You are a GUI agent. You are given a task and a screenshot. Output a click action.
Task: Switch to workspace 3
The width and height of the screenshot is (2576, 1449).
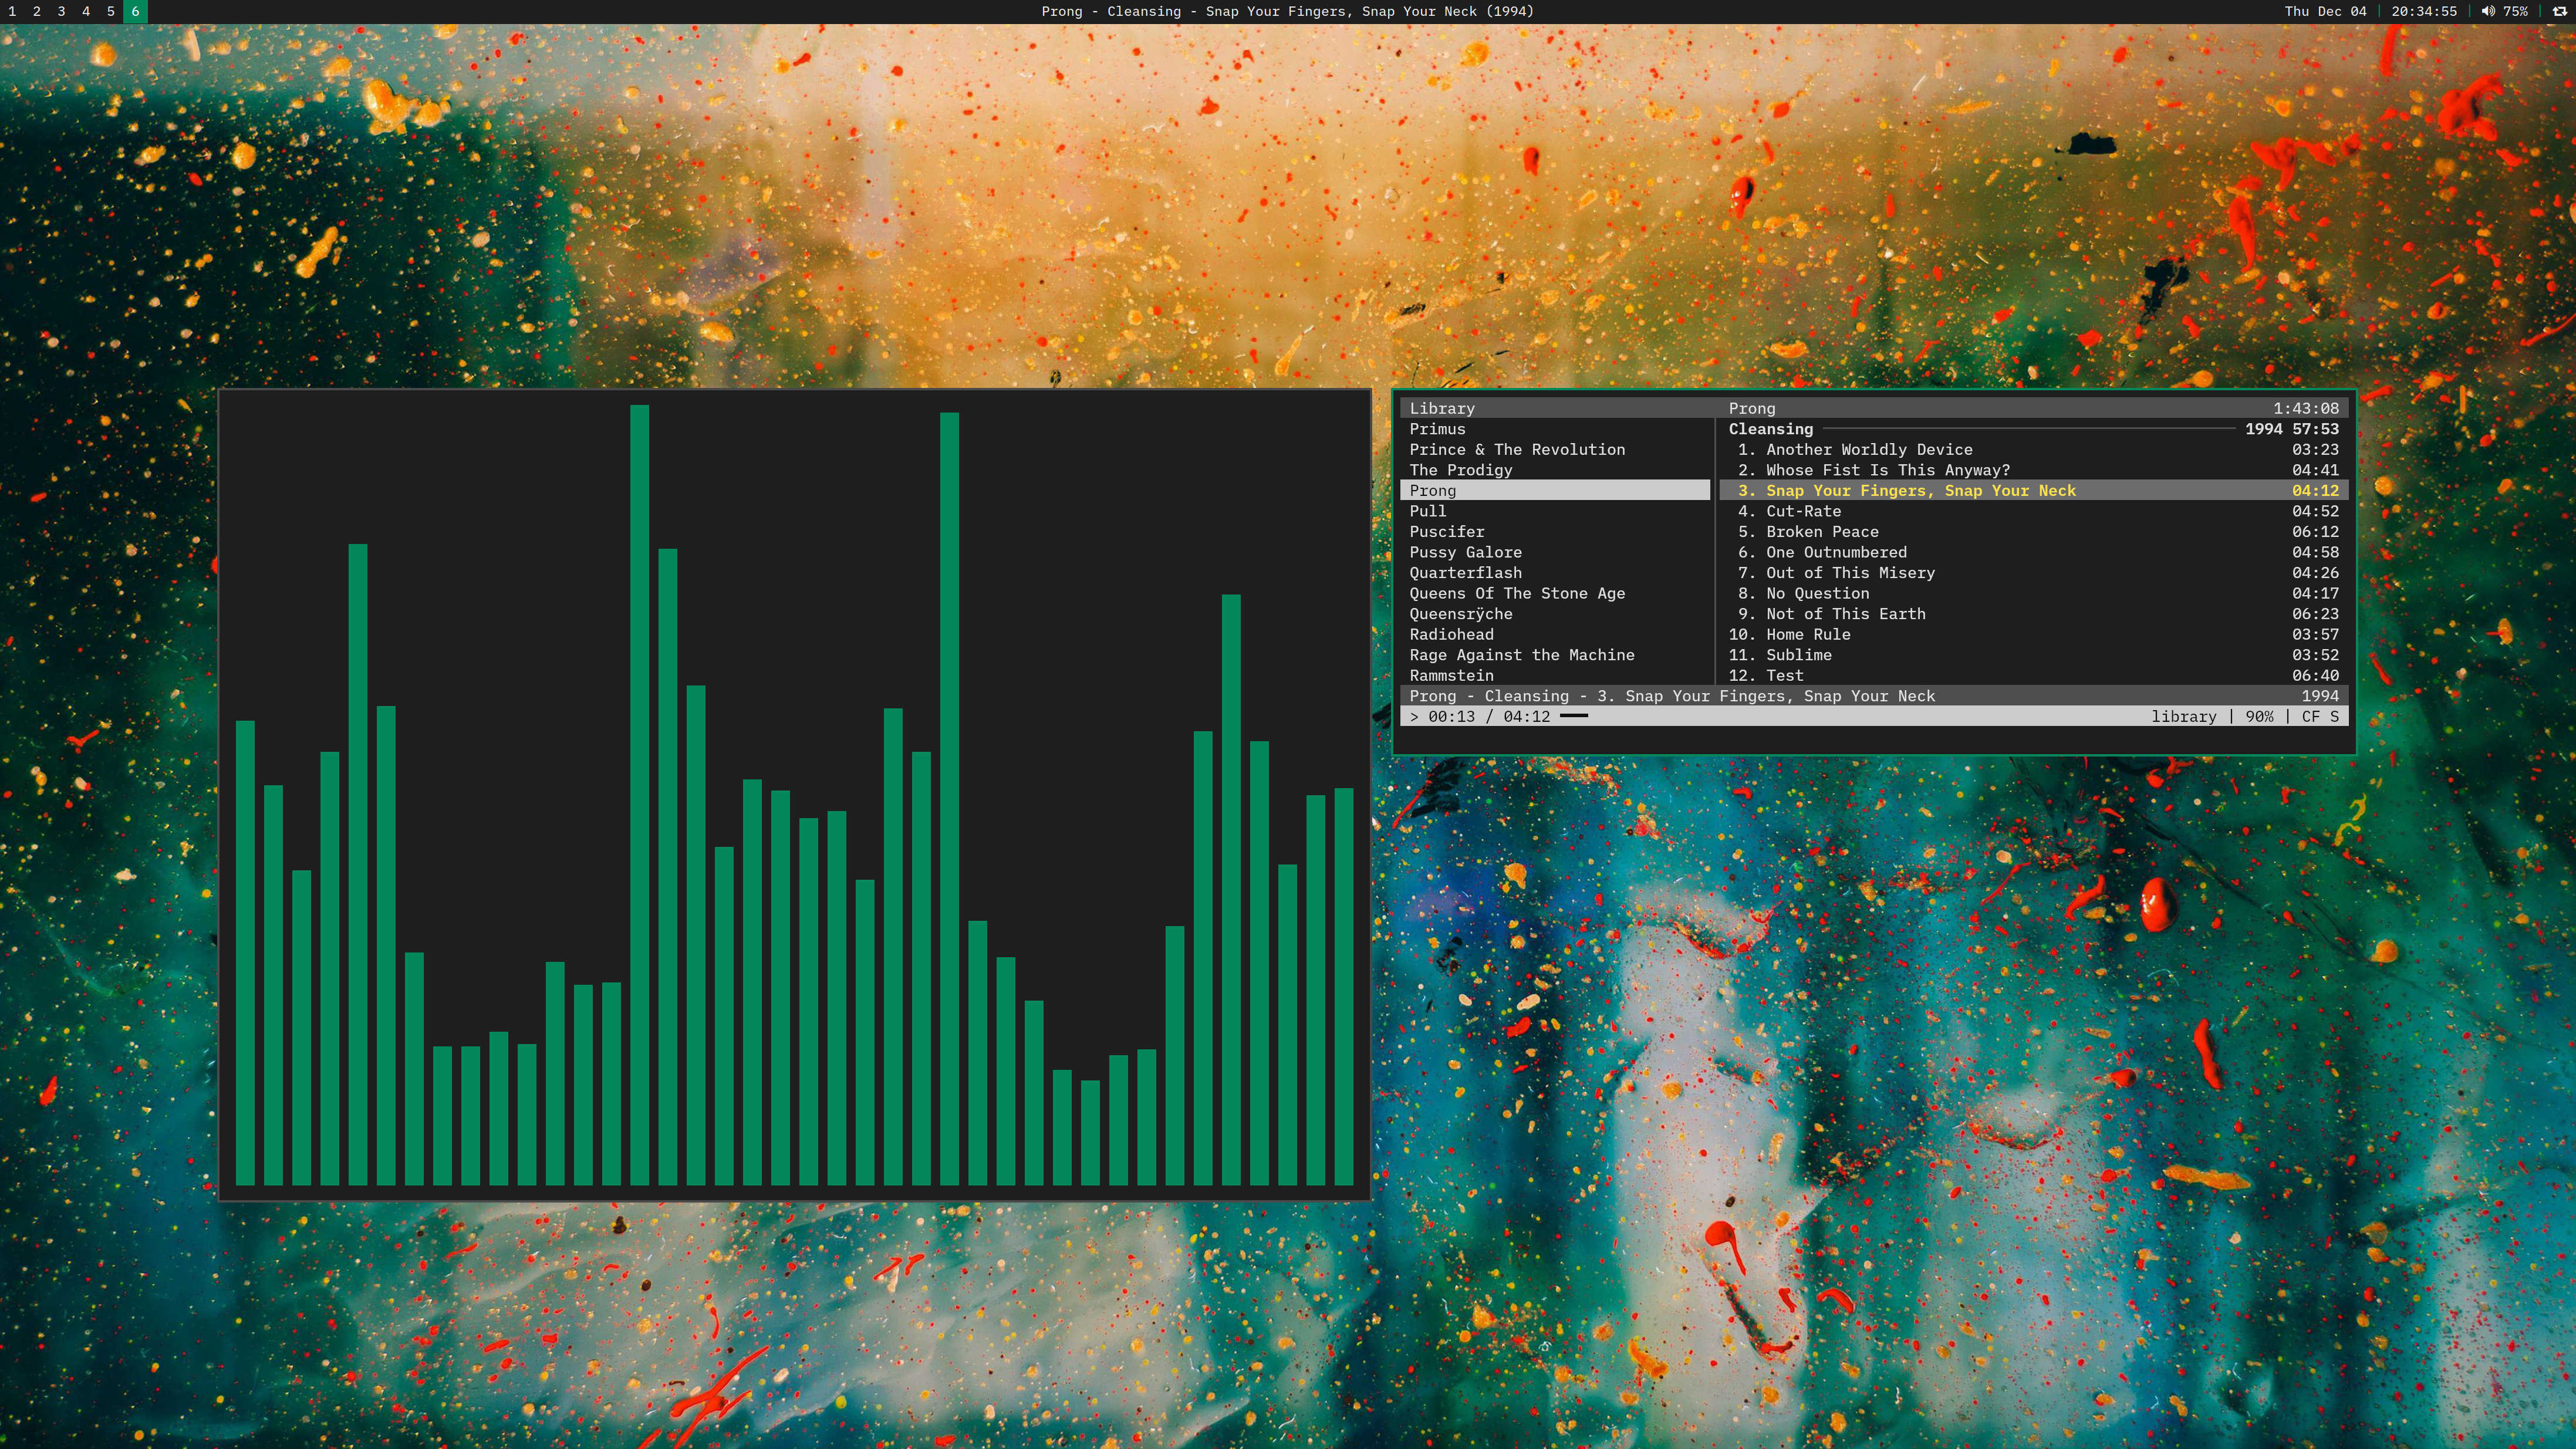tap(61, 11)
